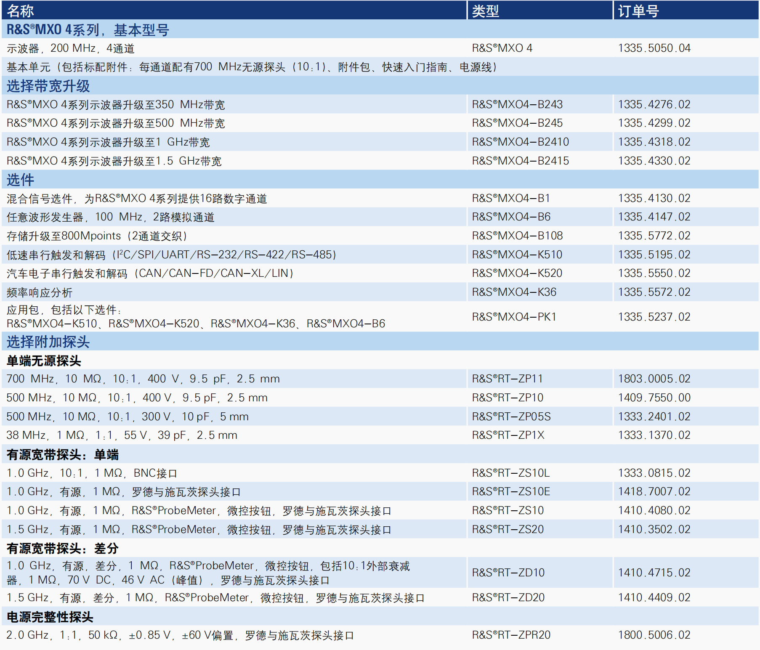This screenshot has width=760, height=650.
Task: Select the 频率响应分析 row
Action: tap(40, 292)
